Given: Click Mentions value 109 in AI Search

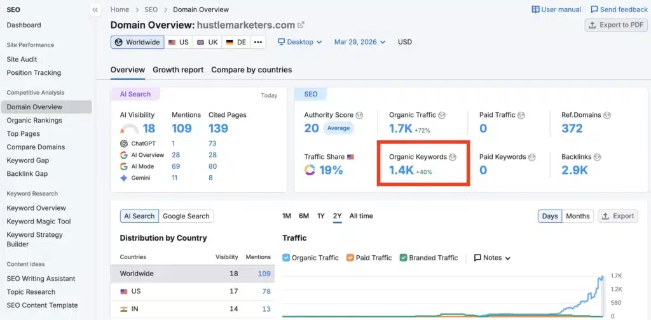Looking at the screenshot, I should [x=182, y=128].
